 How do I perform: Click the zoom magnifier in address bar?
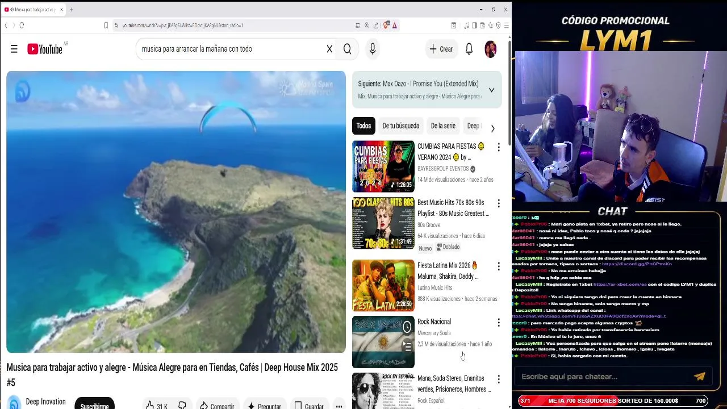point(367,26)
